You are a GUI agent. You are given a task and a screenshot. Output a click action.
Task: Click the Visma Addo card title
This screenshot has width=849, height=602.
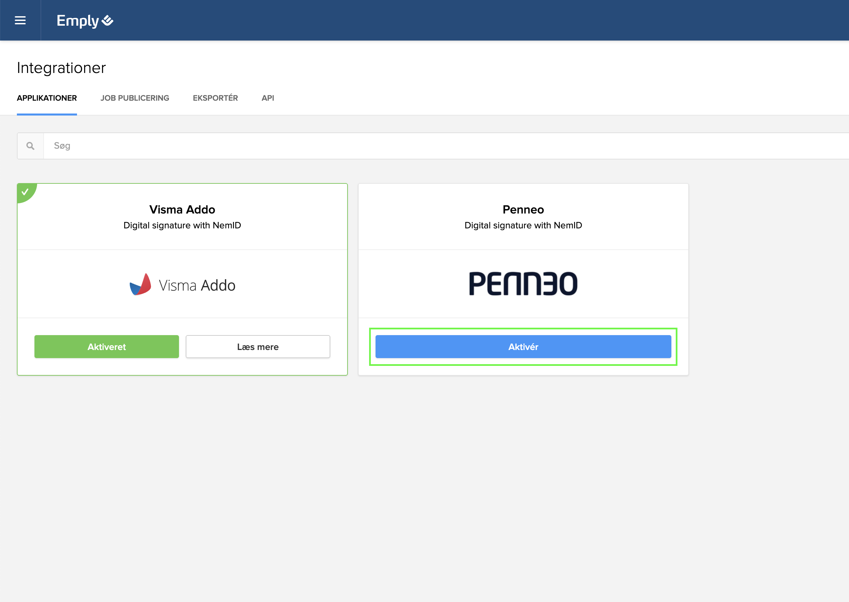[x=182, y=209]
